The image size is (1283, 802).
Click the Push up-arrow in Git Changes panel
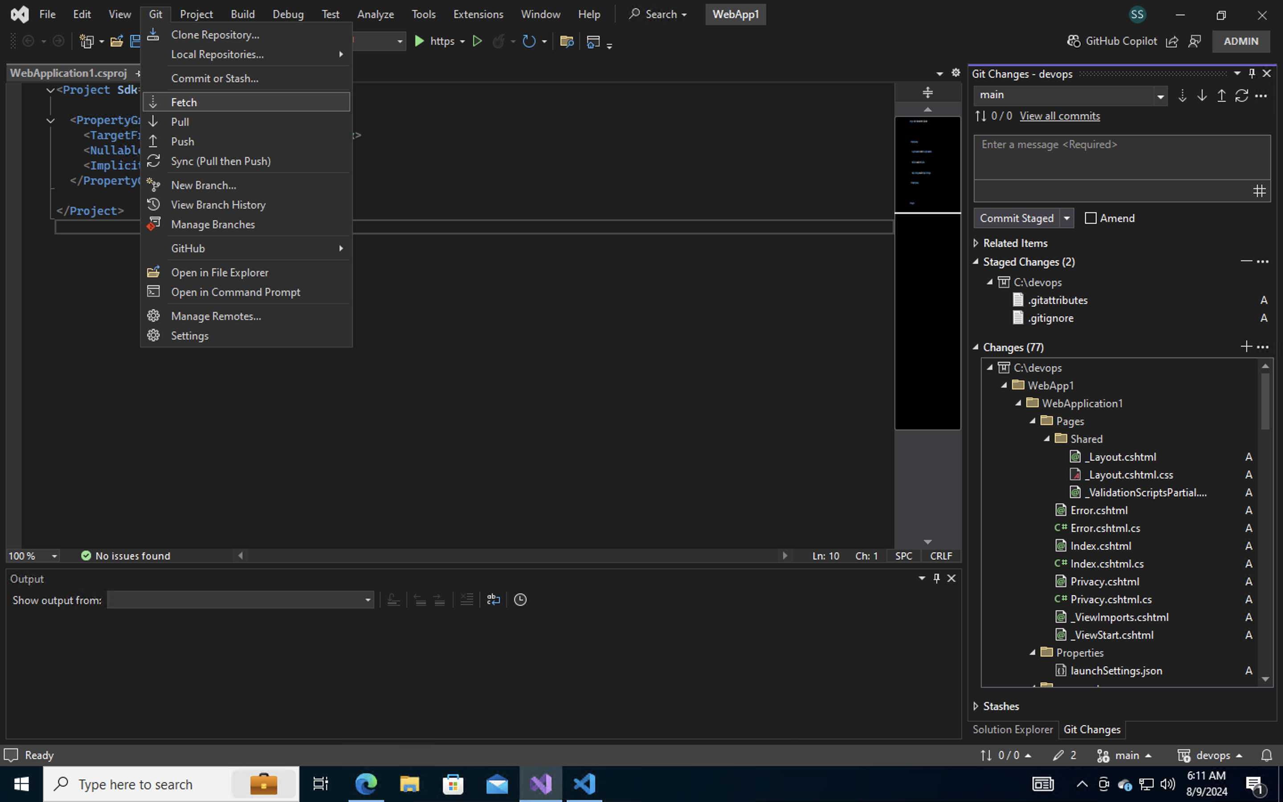[x=1221, y=95]
